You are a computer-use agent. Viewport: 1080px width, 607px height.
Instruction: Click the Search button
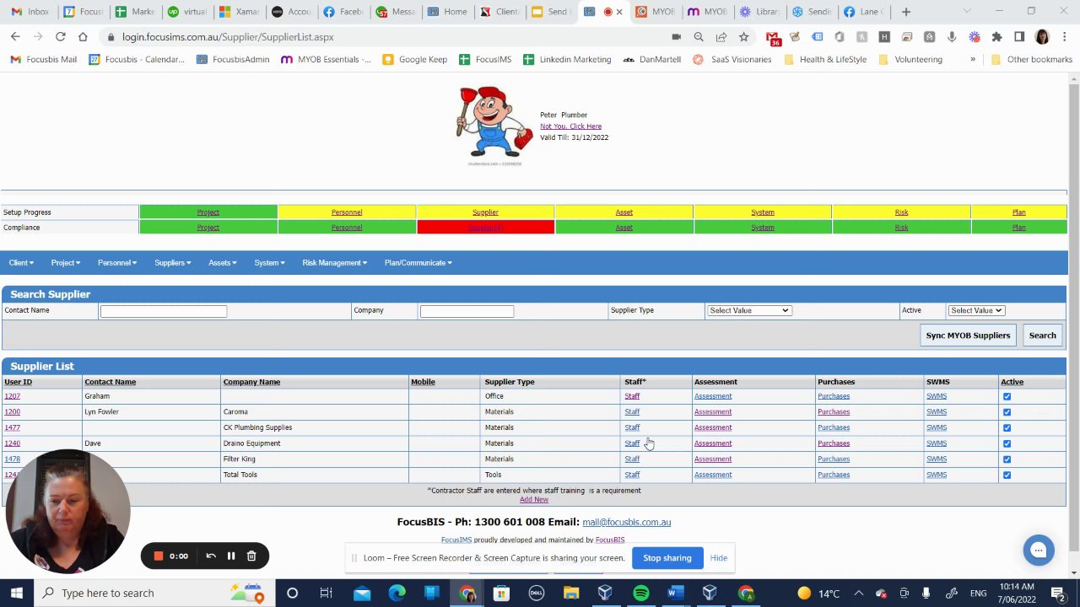point(1042,336)
